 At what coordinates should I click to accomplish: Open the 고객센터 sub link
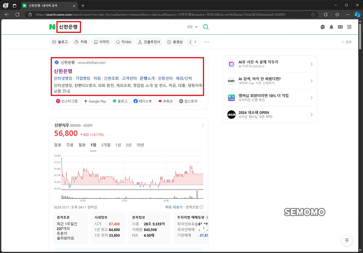pos(129,78)
